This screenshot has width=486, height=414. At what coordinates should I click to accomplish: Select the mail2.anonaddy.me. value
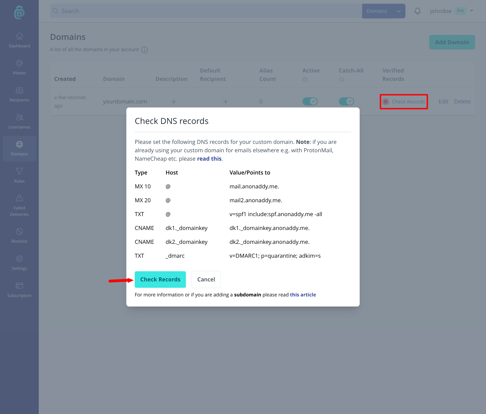pyautogui.click(x=256, y=200)
